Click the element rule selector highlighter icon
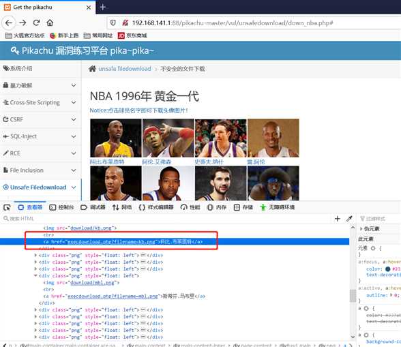 (373, 248)
